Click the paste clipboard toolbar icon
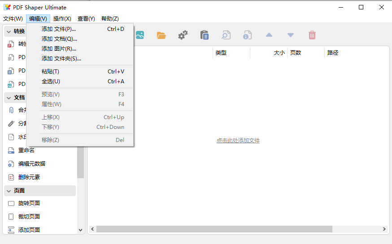The height and width of the screenshot is (244, 392). [205, 35]
